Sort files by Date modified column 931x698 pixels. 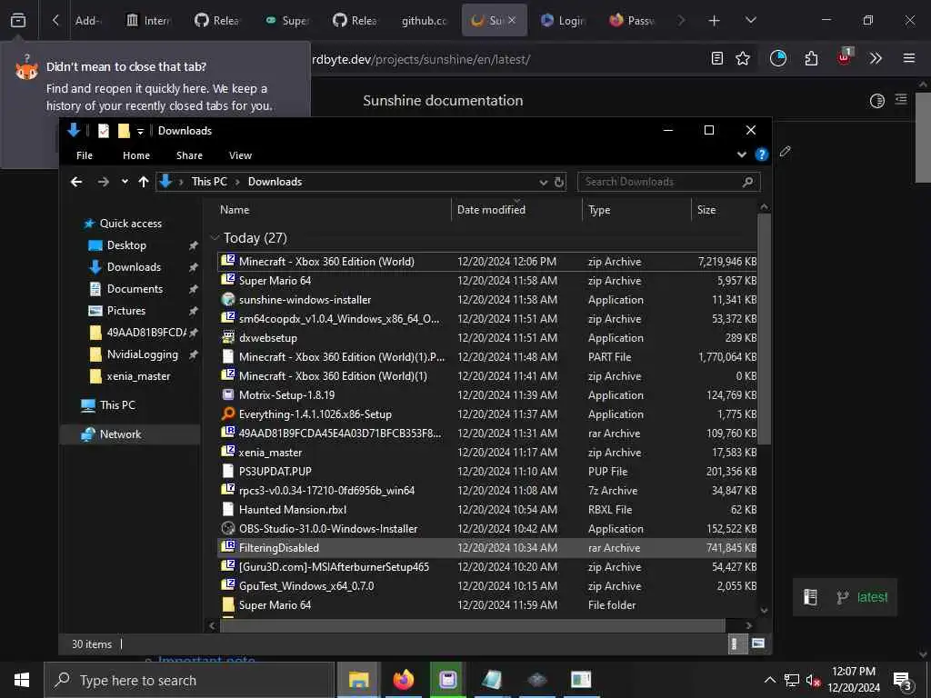(516, 210)
